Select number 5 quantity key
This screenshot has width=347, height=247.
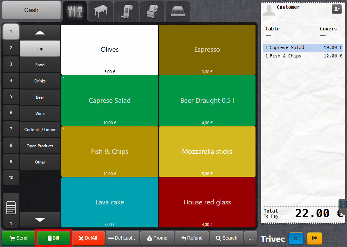pyautogui.click(x=11, y=97)
